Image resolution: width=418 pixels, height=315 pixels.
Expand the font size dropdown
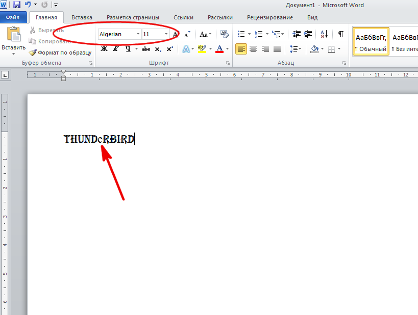pyautogui.click(x=166, y=34)
